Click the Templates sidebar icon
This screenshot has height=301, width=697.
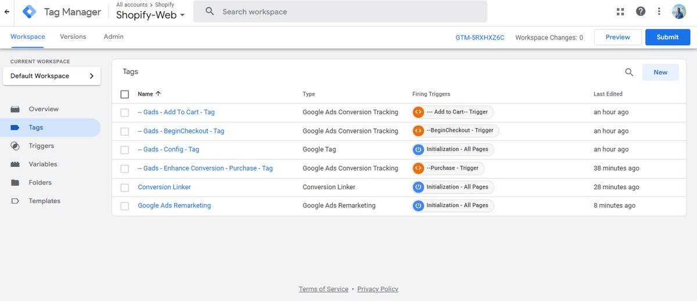pos(15,201)
